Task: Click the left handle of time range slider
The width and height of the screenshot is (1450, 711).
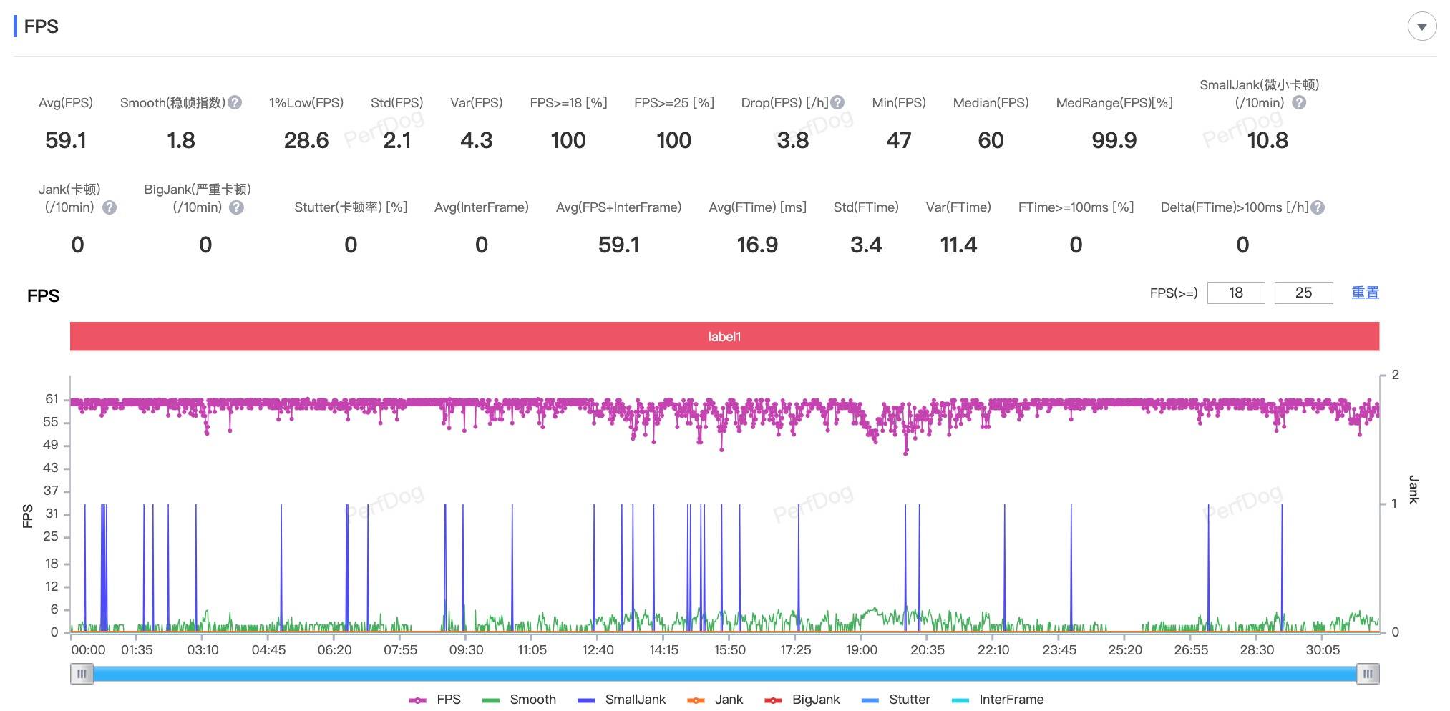Action: pos(82,674)
